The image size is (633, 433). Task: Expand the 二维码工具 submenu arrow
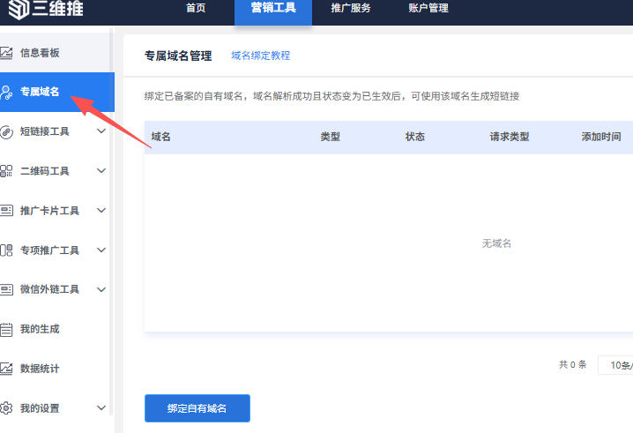[x=101, y=171]
